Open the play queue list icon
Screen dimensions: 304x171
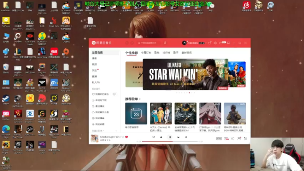click(x=245, y=138)
